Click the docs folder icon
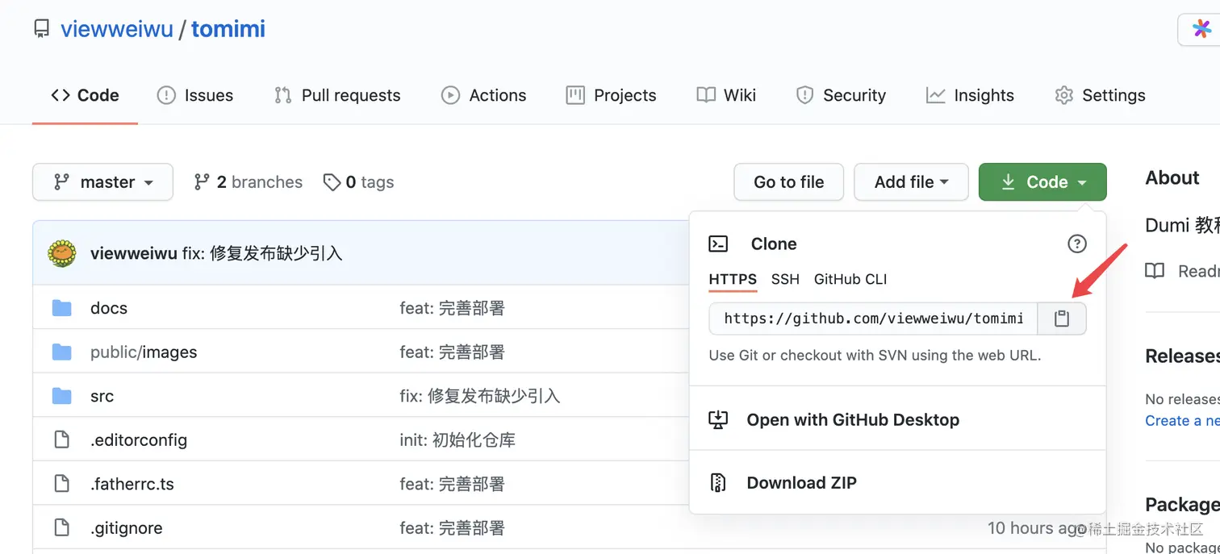Screen dimensions: 1220x554 pyautogui.click(x=62, y=308)
